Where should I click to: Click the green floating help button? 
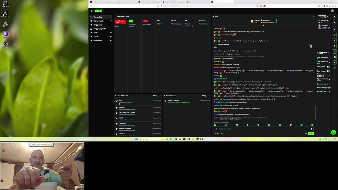[334, 132]
